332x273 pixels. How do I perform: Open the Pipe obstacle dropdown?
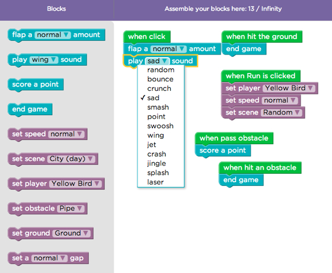[x=71, y=208]
